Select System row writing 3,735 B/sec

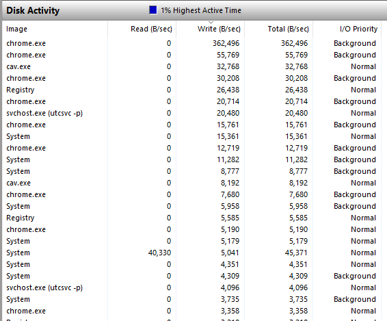(191, 299)
